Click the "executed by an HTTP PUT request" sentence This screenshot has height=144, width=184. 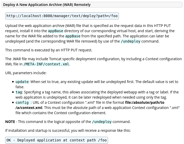coord(49,50)
